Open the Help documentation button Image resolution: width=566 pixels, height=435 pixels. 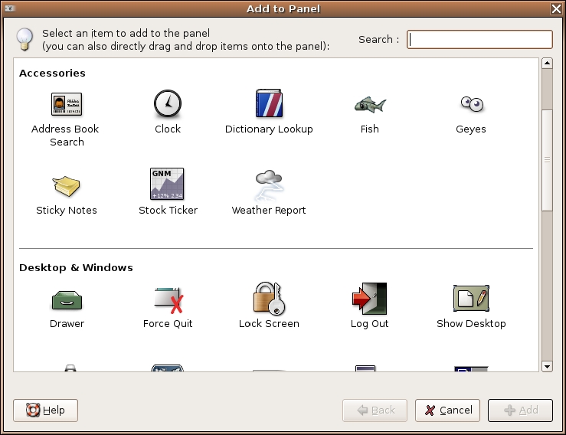45,410
